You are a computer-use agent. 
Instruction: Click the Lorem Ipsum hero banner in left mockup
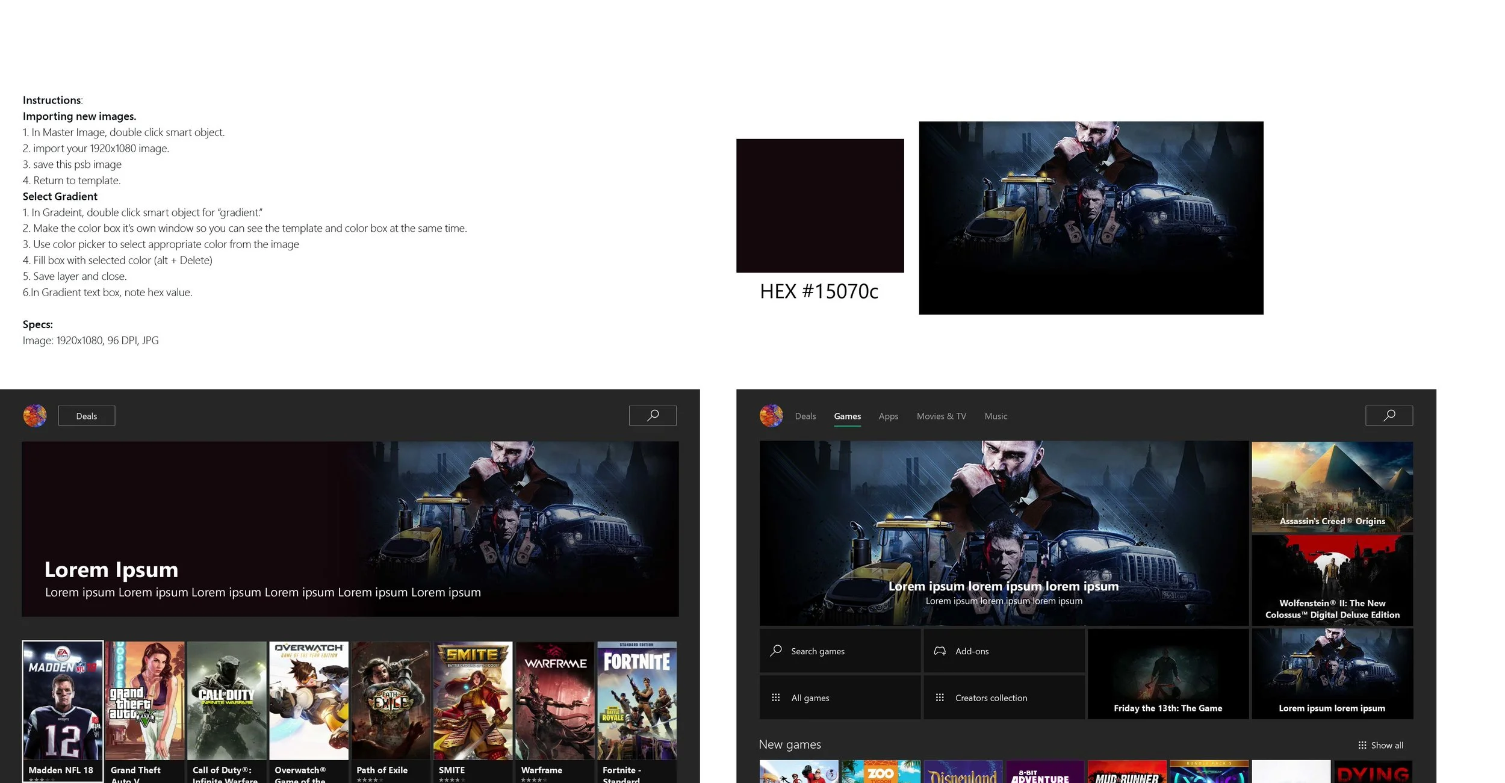350,529
